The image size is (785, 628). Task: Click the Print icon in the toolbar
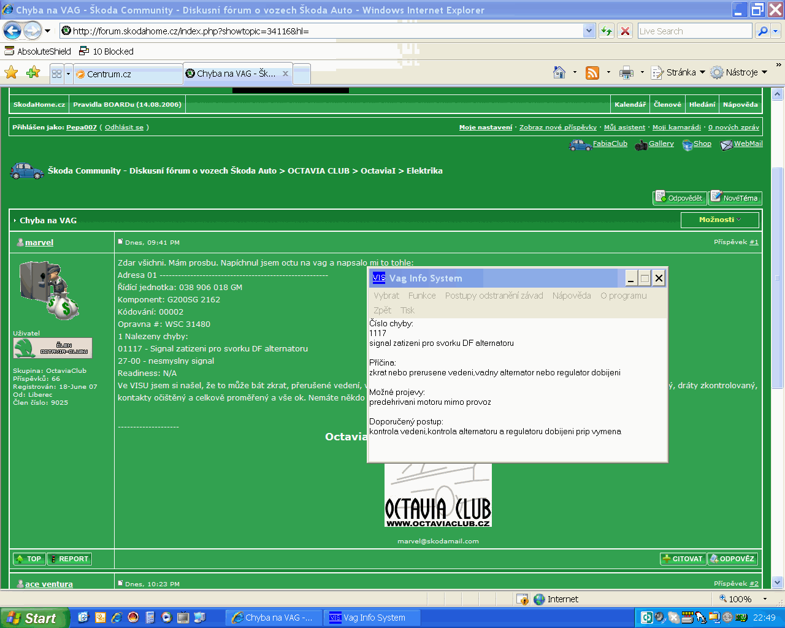point(626,73)
